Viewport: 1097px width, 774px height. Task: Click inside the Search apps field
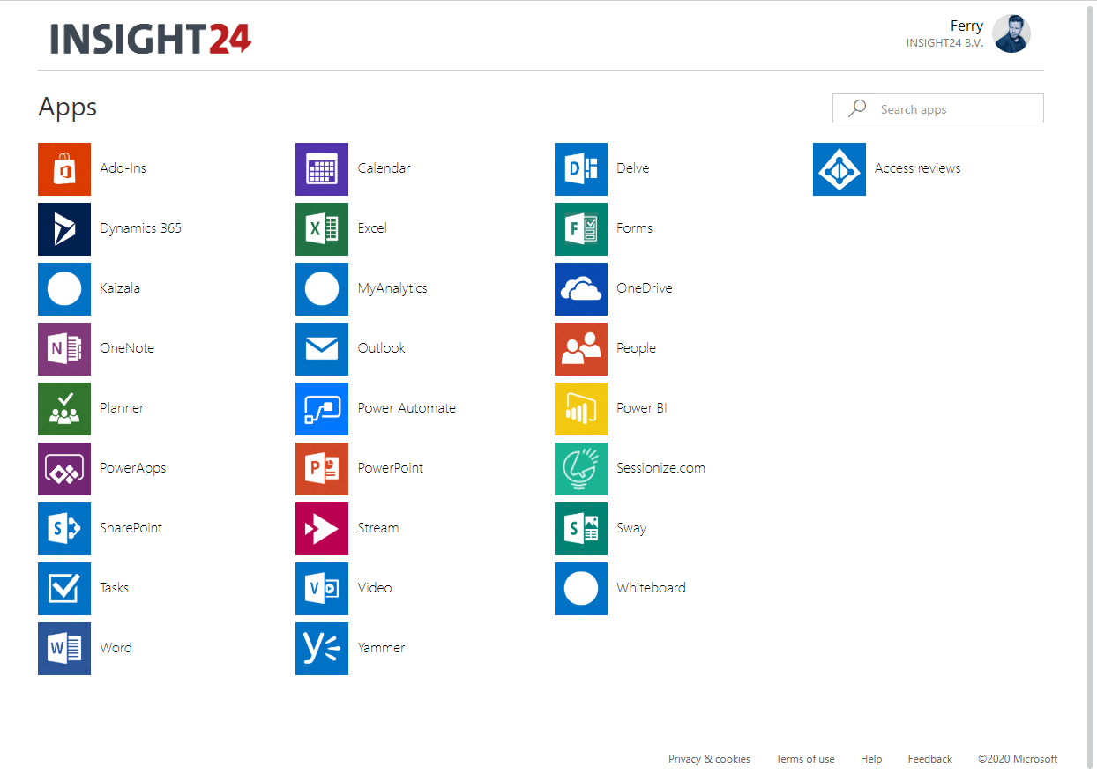(938, 108)
